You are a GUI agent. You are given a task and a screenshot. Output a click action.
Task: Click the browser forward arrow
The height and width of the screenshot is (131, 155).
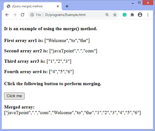pyautogui.click(x=15, y=15)
